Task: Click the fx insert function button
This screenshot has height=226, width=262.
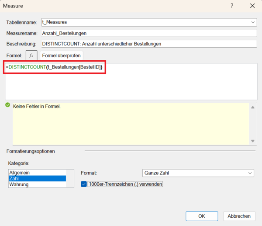Action: pos(31,56)
